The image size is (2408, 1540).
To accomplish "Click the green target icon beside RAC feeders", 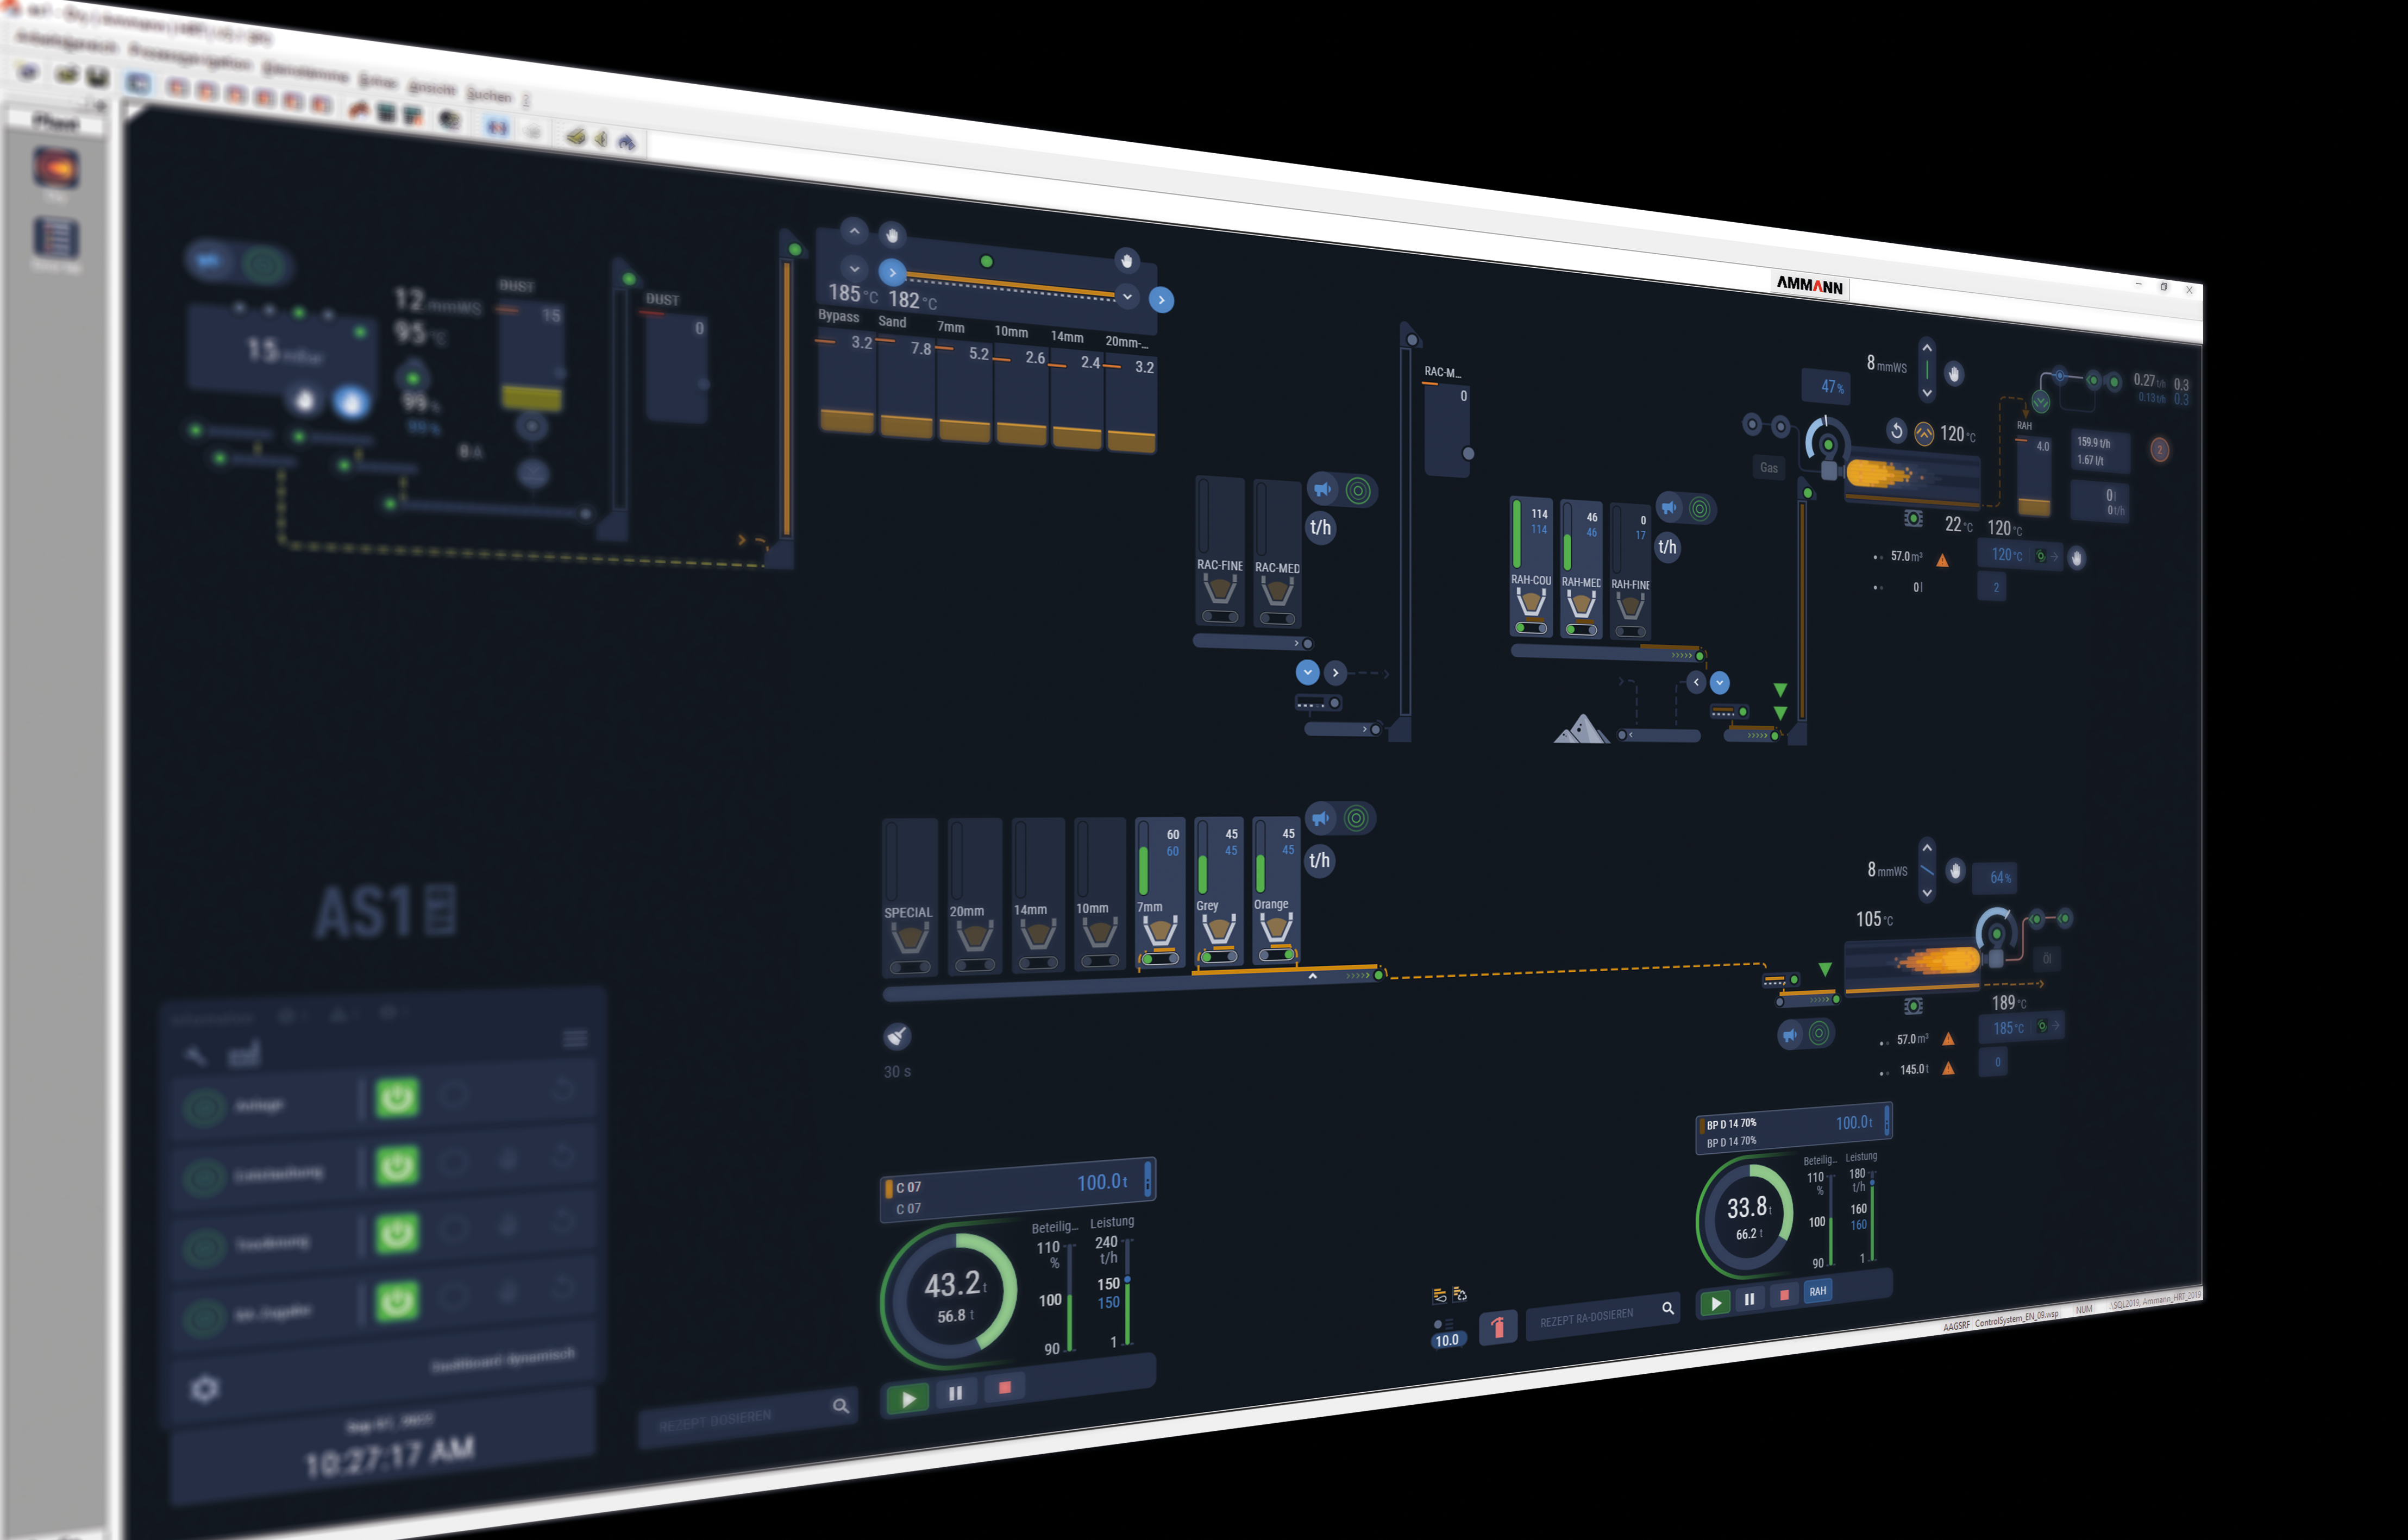I will click(x=1358, y=491).
